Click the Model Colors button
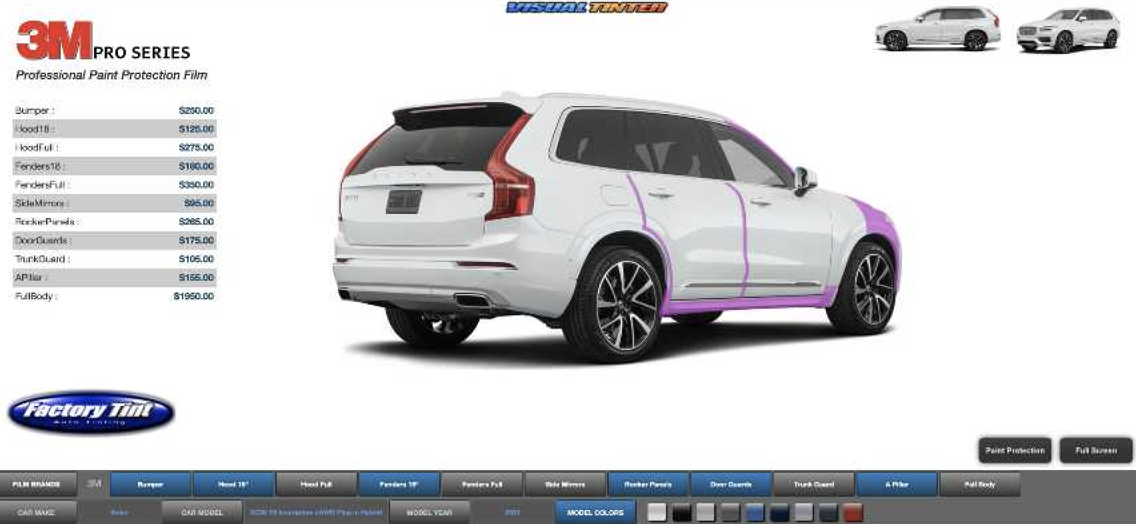Screen dimensions: 1136x524 (595, 513)
